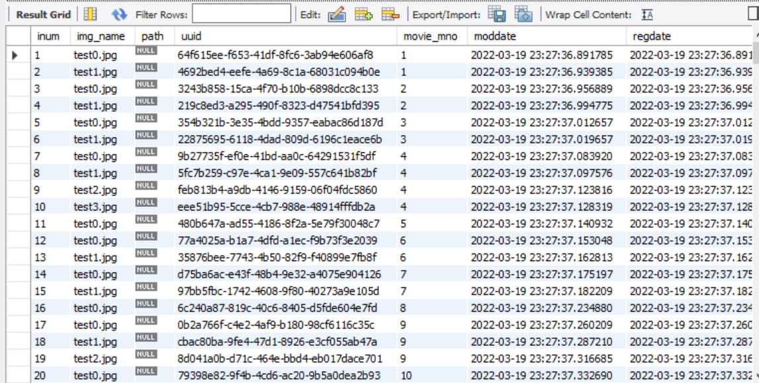Click the edit current row pencil icon
This screenshot has width=759, height=383.
pos(336,15)
